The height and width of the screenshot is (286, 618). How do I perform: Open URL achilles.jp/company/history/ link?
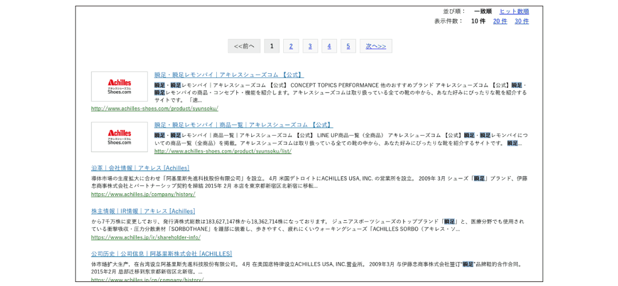pyautogui.click(x=143, y=194)
